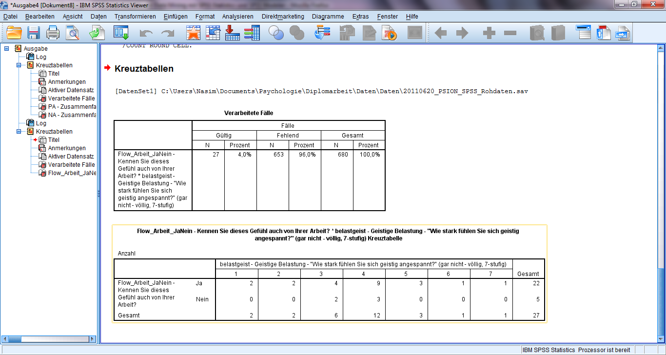Click the Show item book icon with magnifier
Screen dimensions: 666x355
[537, 33]
